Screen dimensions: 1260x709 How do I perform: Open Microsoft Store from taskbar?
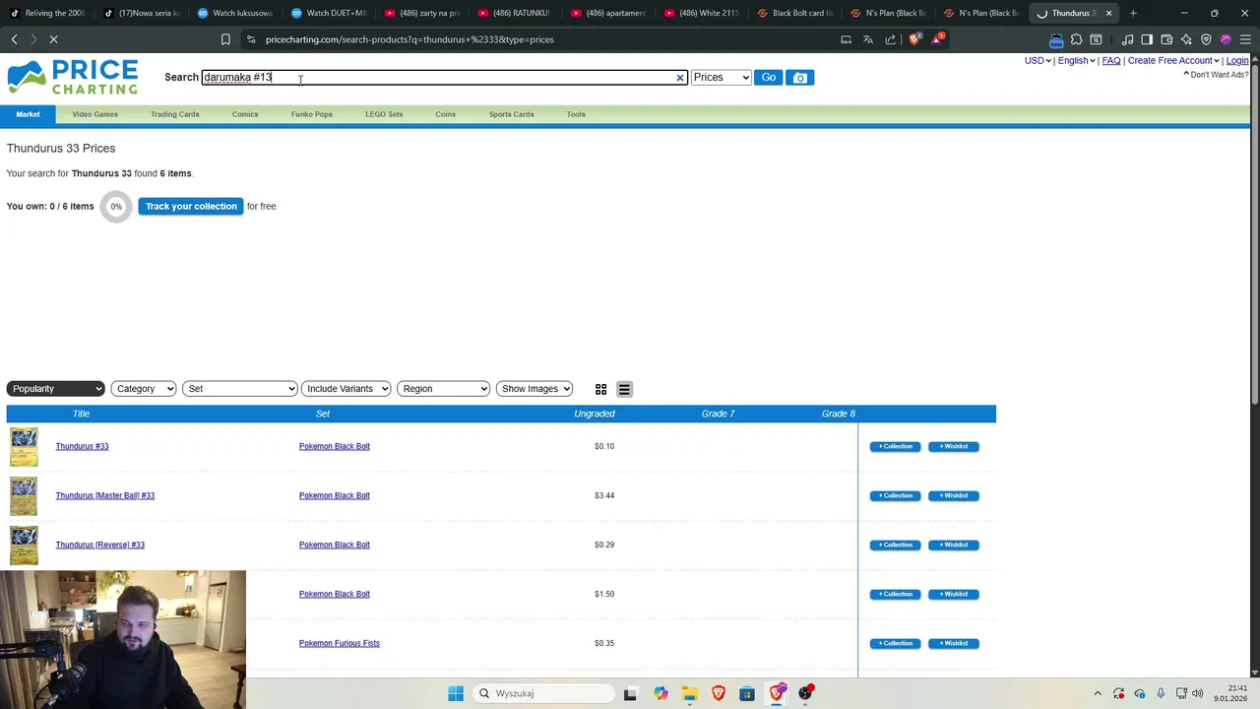click(x=747, y=693)
